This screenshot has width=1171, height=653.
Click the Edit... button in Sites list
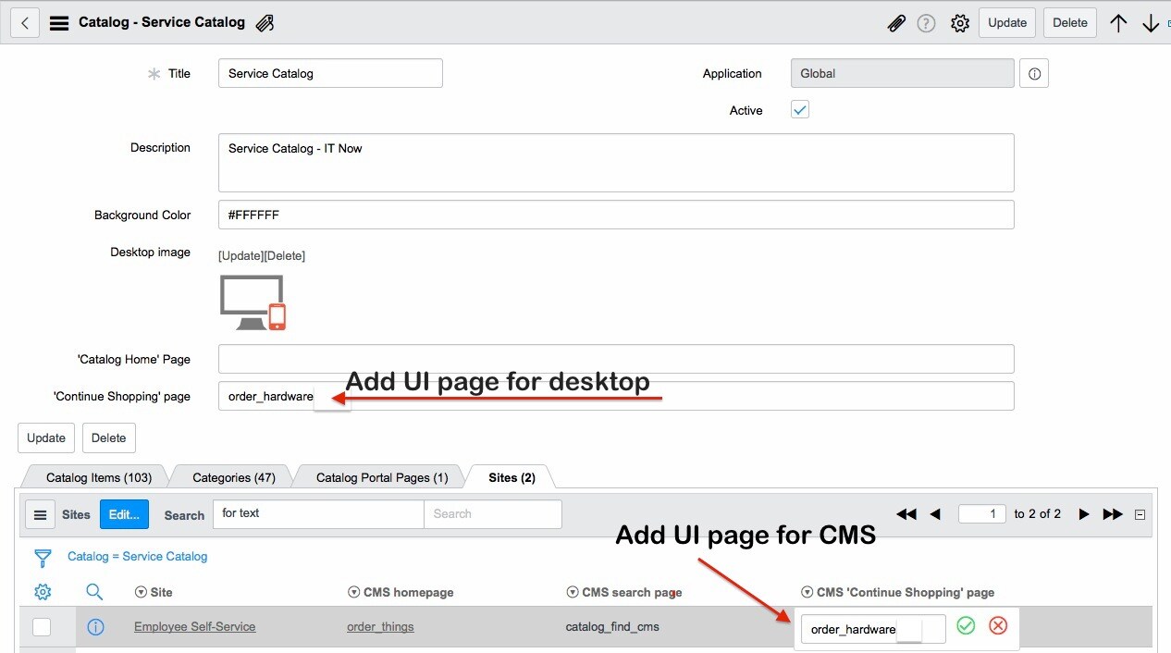124,514
